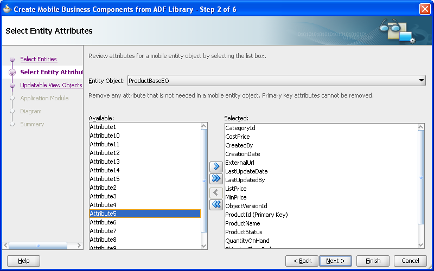The image size is (434, 271).
Task: Select Attribute8 in Available list
Action: (x=145, y=240)
